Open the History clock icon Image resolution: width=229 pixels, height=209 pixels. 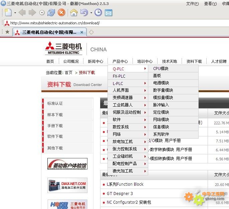pos(98,13)
